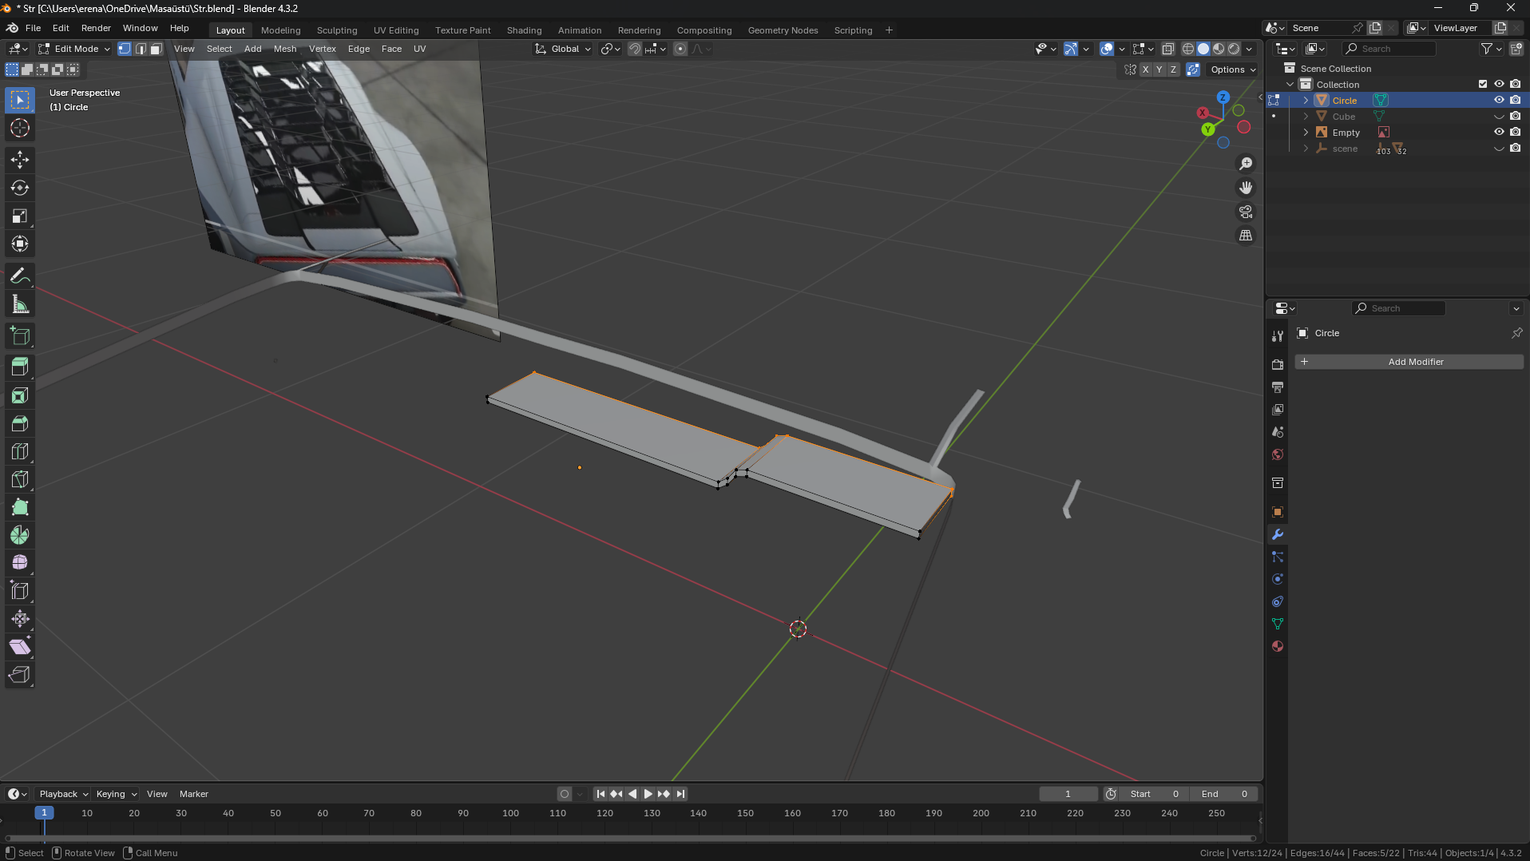Expand the Empty object in outliner
Screen dimensions: 1530x861
click(x=1306, y=132)
